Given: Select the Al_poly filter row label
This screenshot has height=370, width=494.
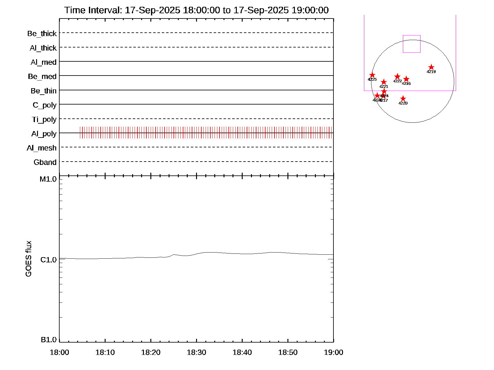Looking at the screenshot, I should [x=44, y=134].
